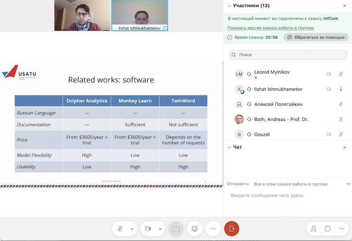
Task: Click Обратиться за помощью button
Action: (x=316, y=37)
